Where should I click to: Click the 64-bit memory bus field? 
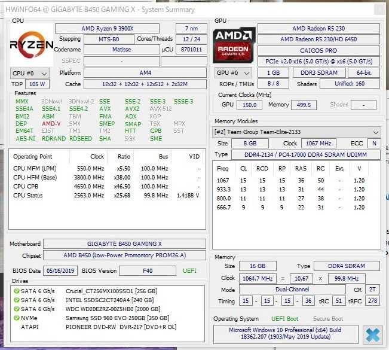tap(364, 73)
